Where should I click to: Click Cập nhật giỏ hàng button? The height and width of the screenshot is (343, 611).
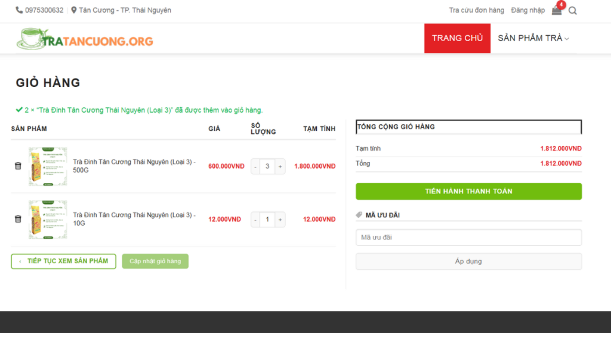tap(155, 261)
